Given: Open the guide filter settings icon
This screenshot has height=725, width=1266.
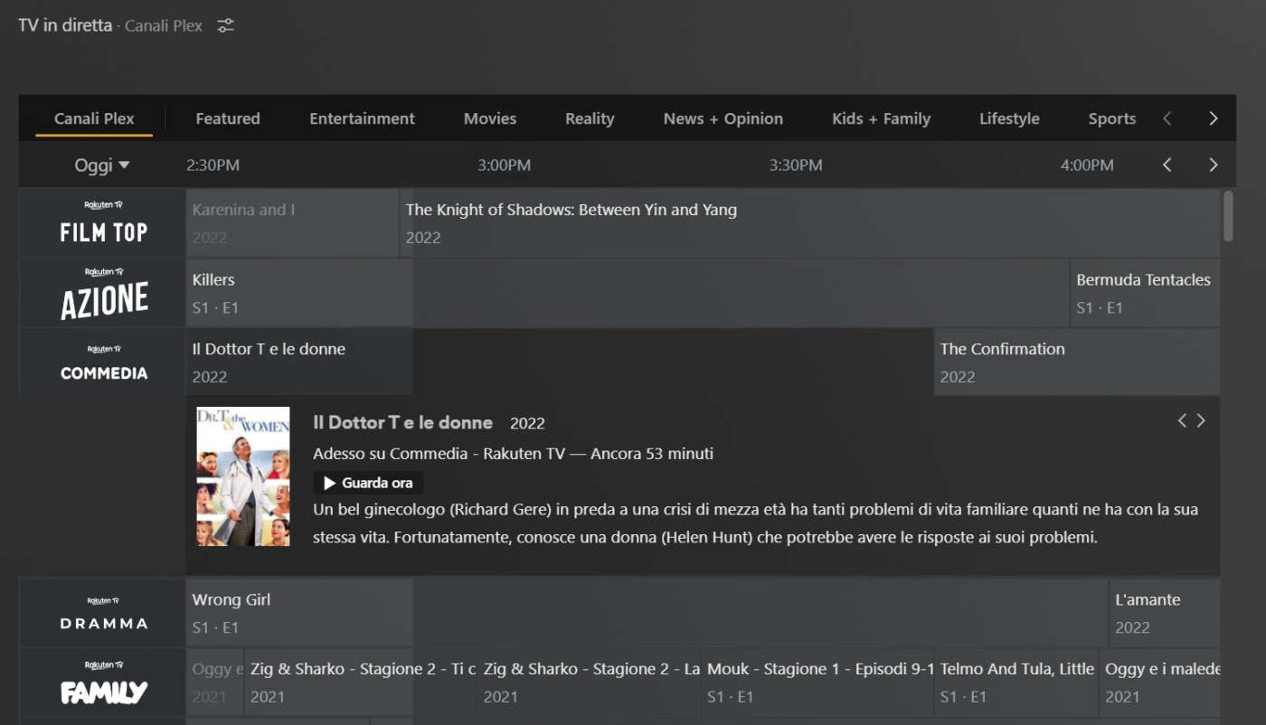Looking at the screenshot, I should point(225,25).
